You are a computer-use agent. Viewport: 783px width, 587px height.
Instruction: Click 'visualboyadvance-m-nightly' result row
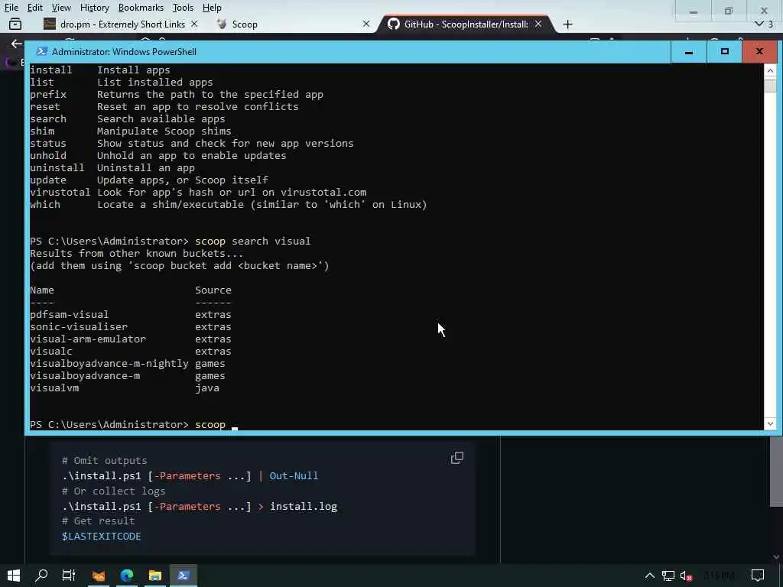(x=128, y=363)
